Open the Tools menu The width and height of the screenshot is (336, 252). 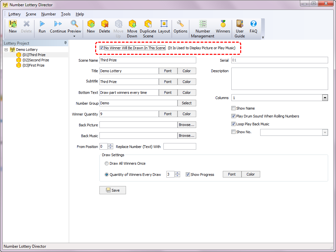click(66, 14)
